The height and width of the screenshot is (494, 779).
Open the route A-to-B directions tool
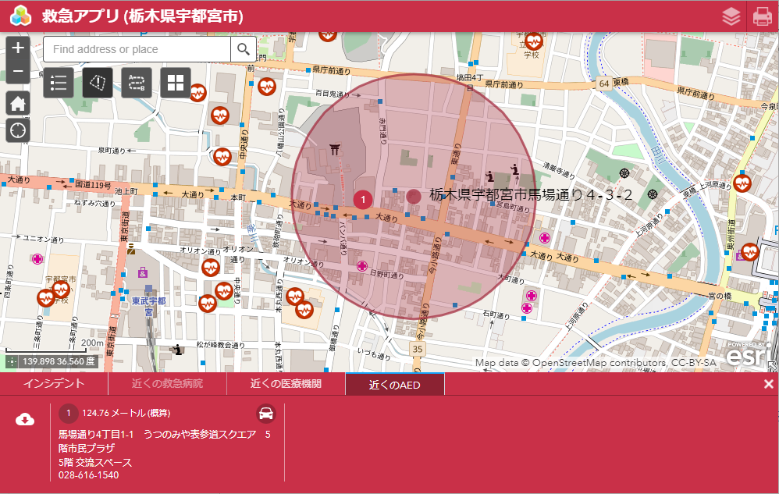pyautogui.click(x=136, y=83)
